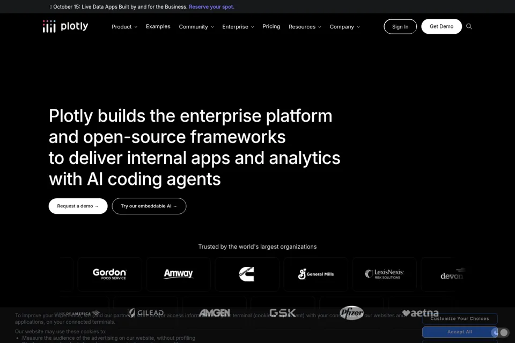Click Try our embeddable AI button
This screenshot has width=515, height=343.
click(x=149, y=206)
